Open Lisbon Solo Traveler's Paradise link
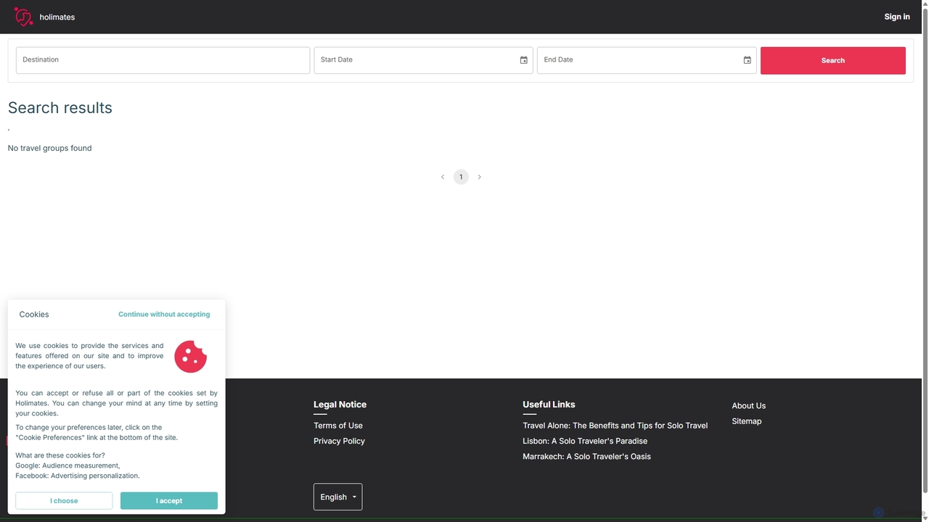The width and height of the screenshot is (929, 522). 585,441
